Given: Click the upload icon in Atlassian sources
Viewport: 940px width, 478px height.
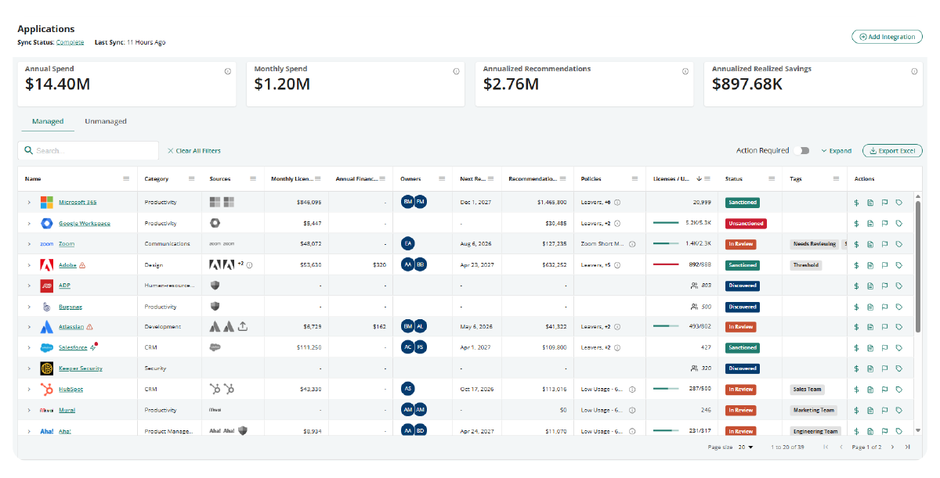Looking at the screenshot, I should (x=243, y=326).
